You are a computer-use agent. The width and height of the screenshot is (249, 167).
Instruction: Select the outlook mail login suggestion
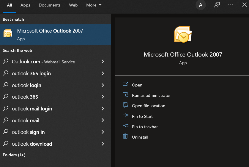tap(56, 108)
